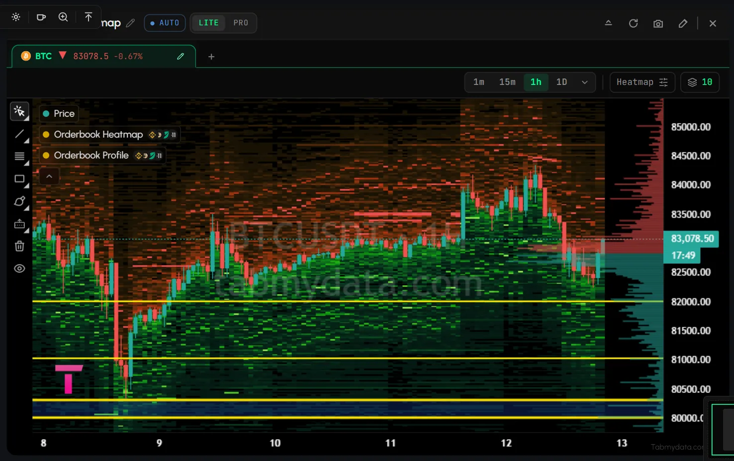Expand the timeframe dropdown chevron
The height and width of the screenshot is (461, 734).
(585, 82)
